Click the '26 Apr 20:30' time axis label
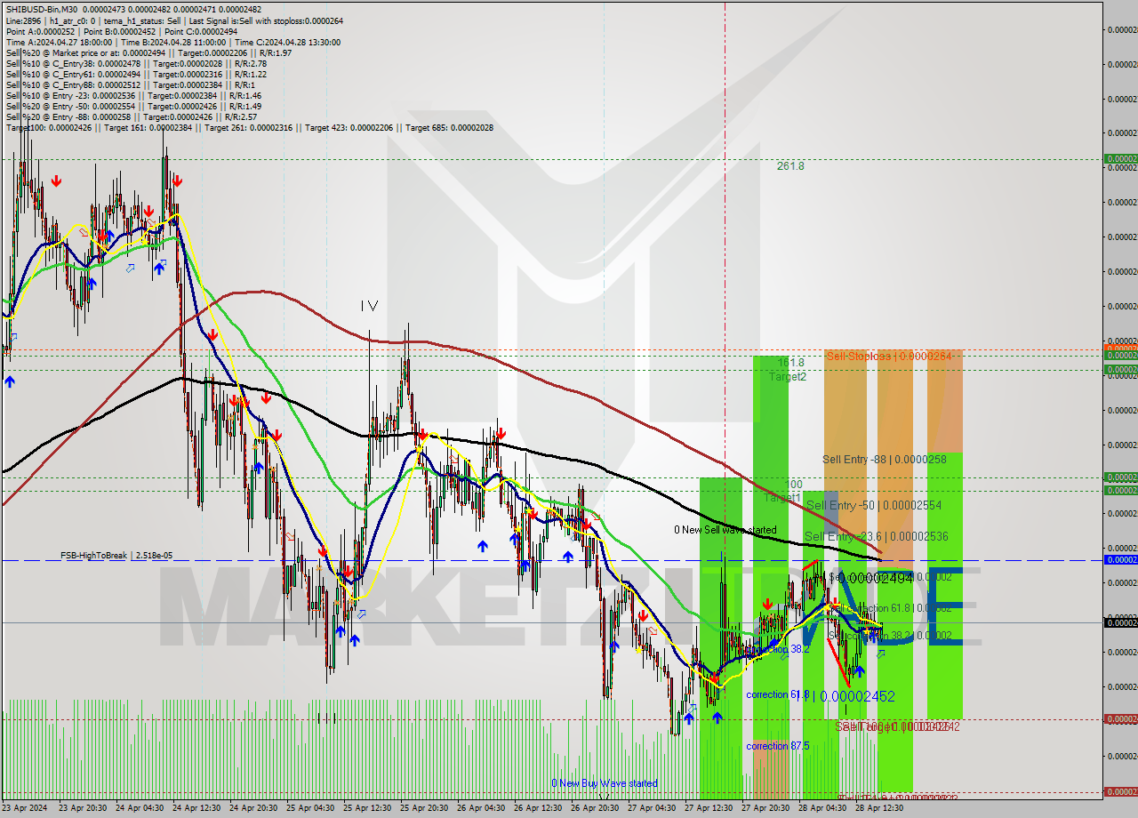Image resolution: width=1138 pixels, height=818 pixels. (x=594, y=808)
